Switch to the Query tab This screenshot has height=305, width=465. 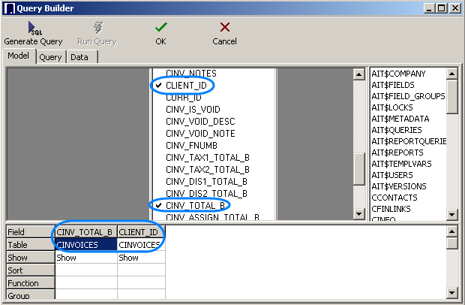pos(51,57)
